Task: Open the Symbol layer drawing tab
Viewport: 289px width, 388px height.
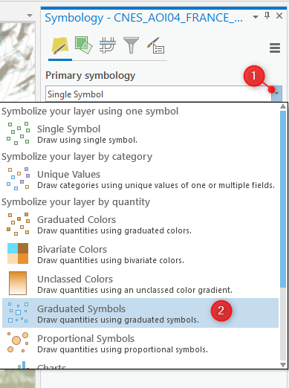Action: tap(108, 45)
